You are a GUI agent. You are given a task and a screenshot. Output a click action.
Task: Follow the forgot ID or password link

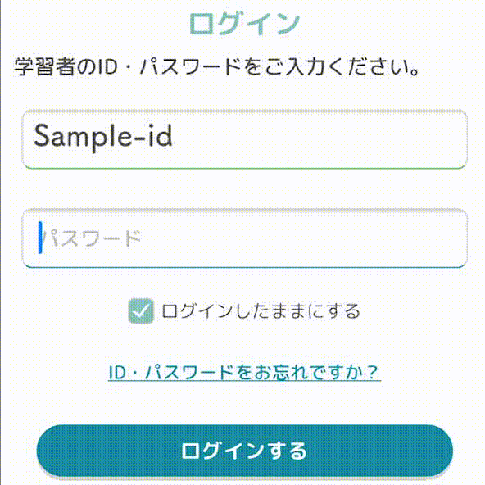[244, 372]
